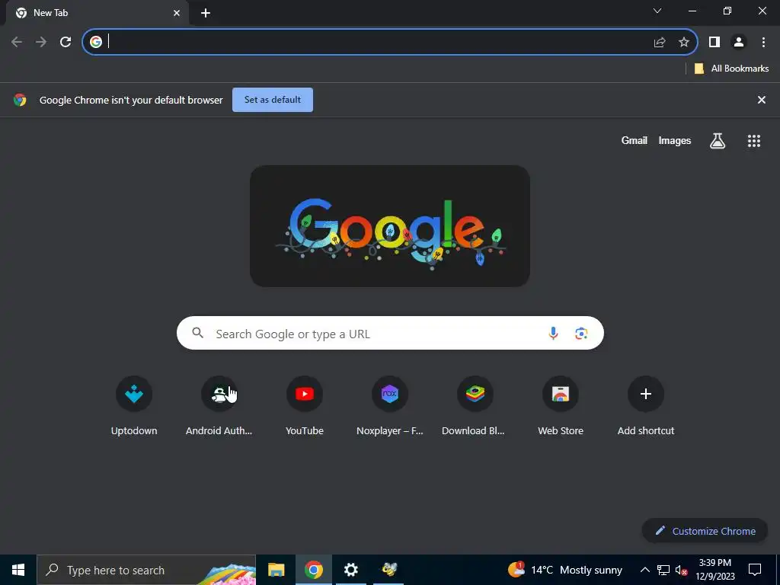Go back with the back arrow
This screenshot has width=780, height=585.
17,42
